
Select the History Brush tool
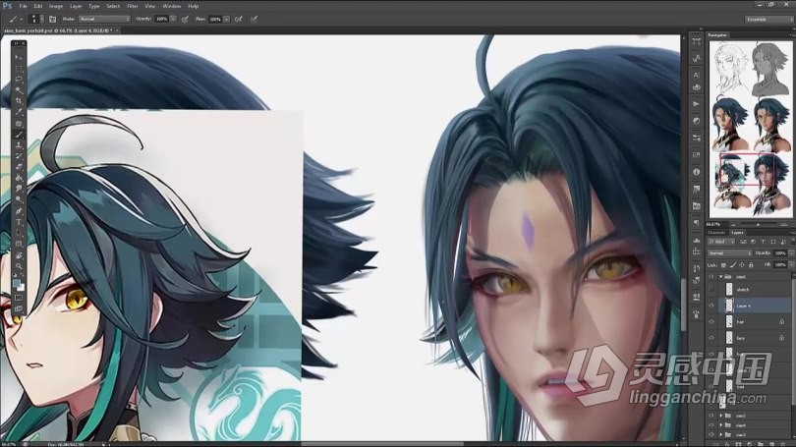pos(19,156)
